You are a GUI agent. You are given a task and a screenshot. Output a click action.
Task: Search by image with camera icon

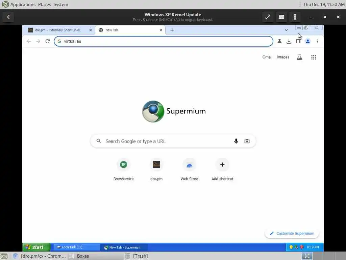tap(247, 141)
